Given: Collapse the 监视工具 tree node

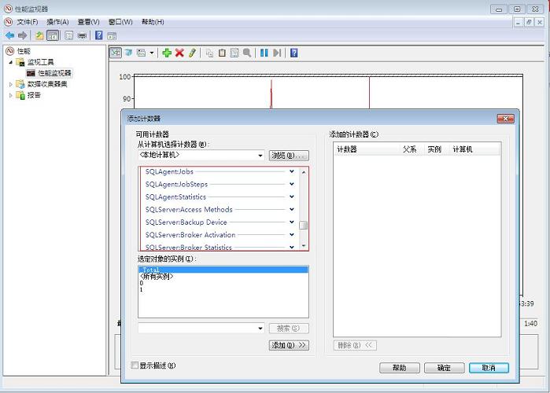Looking at the screenshot, I should pos(10,62).
